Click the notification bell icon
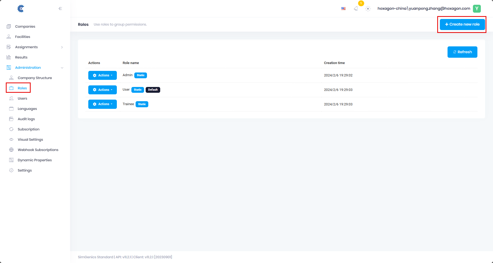The image size is (493, 263). [x=356, y=9]
